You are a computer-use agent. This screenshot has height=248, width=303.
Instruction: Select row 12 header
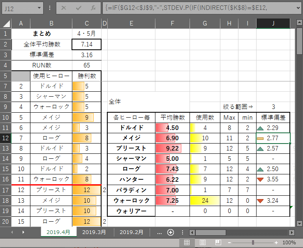5,138
